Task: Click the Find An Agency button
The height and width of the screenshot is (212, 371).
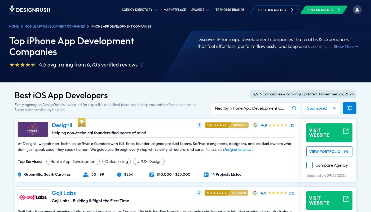Action: [x=323, y=10]
